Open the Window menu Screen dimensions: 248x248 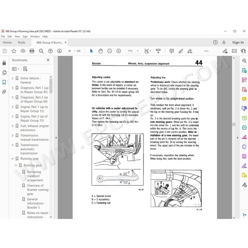(35, 36)
